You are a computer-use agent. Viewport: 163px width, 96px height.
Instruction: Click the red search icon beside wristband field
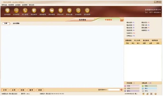click(x=121, y=90)
